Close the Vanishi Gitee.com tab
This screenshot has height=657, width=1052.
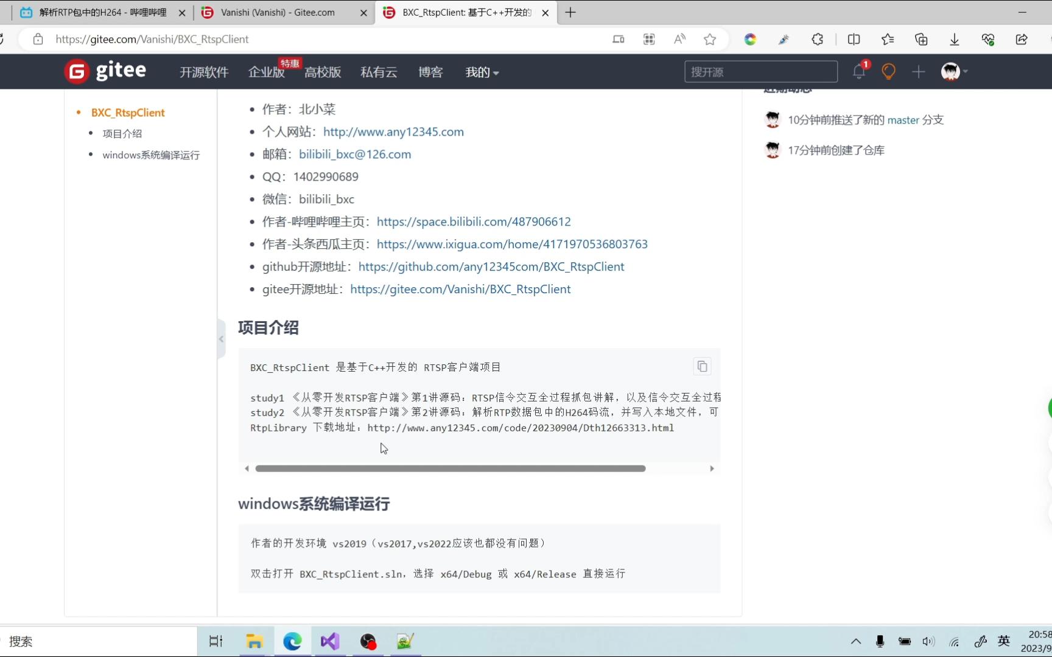[x=363, y=12]
